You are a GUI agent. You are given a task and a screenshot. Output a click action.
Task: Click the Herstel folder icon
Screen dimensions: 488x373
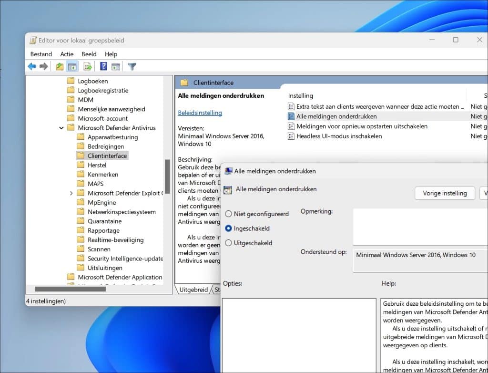coord(81,165)
